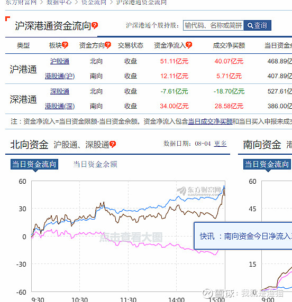Viewport: 292px width, 302px height.
Task: Click 12.11亿元 net inflow value
Action: (x=174, y=76)
